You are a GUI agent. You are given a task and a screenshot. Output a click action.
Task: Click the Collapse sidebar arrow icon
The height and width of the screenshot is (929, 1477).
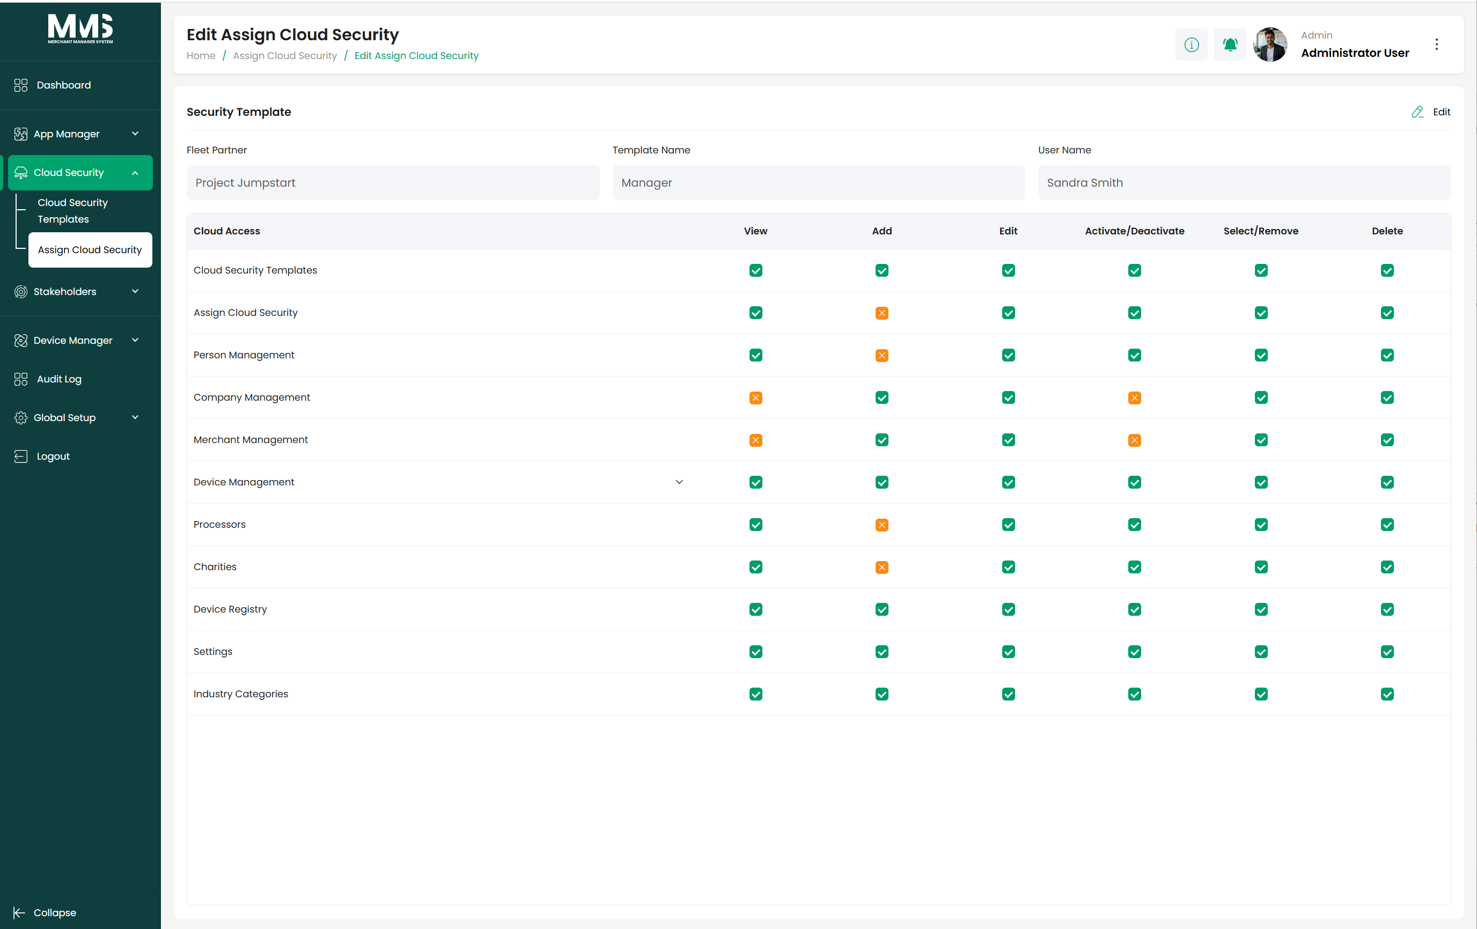(19, 912)
